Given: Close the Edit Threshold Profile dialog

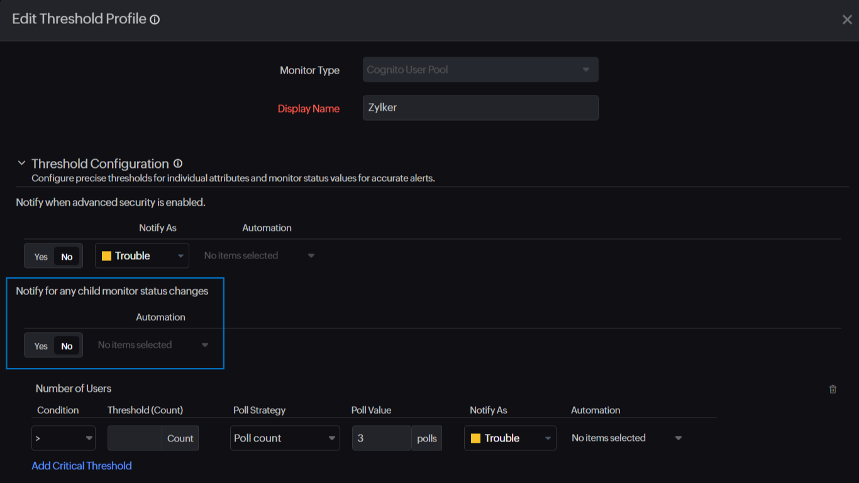Looking at the screenshot, I should (847, 19).
